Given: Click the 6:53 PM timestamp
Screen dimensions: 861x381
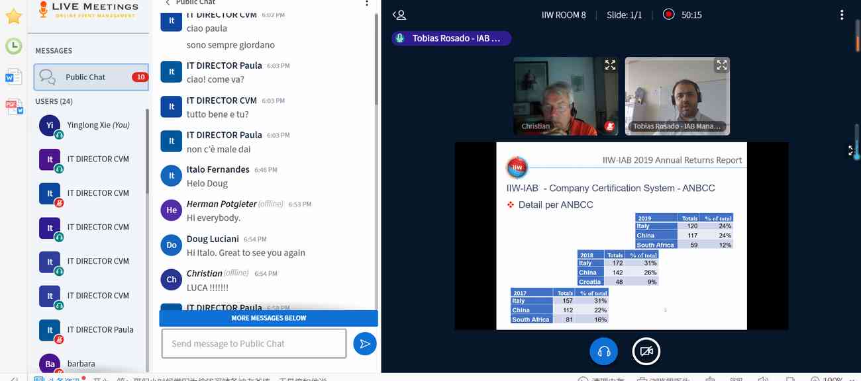Looking at the screenshot, I should click(x=300, y=204).
